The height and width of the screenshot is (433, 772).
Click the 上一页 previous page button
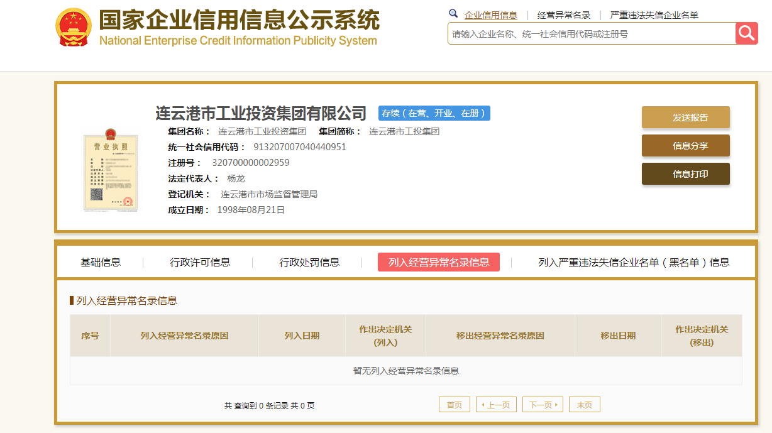(496, 405)
